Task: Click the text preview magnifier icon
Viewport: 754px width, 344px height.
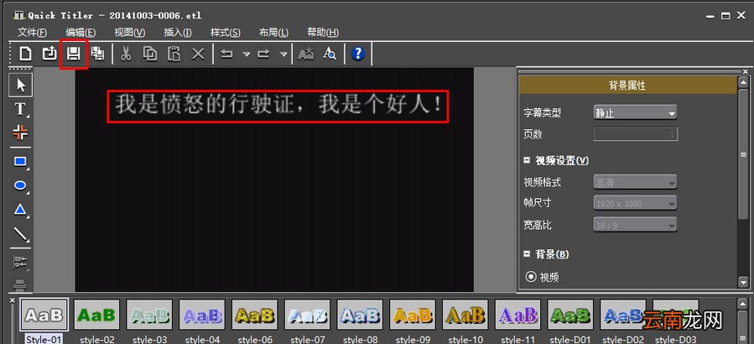Action: click(x=330, y=54)
